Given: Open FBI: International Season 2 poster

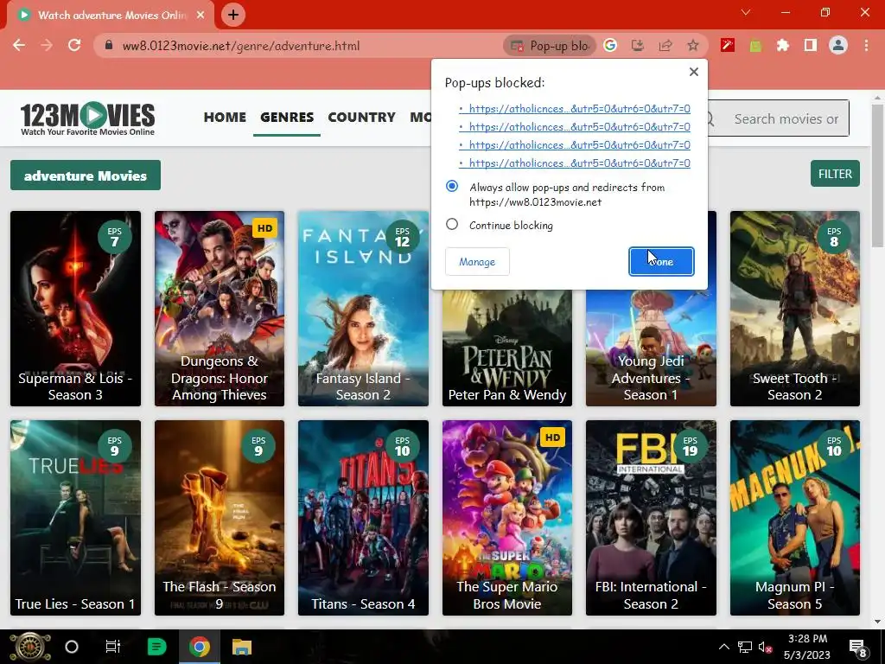Looking at the screenshot, I should click(x=652, y=518).
